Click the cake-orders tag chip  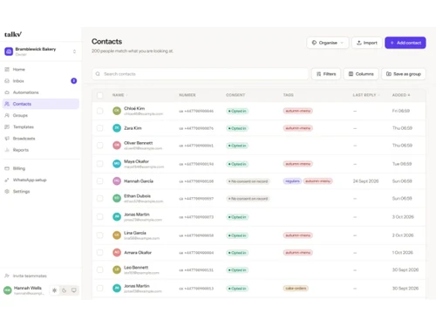click(296, 289)
